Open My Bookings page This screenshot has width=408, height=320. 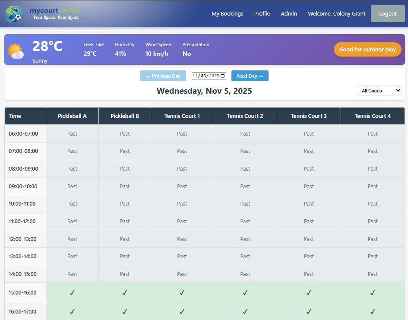227,14
